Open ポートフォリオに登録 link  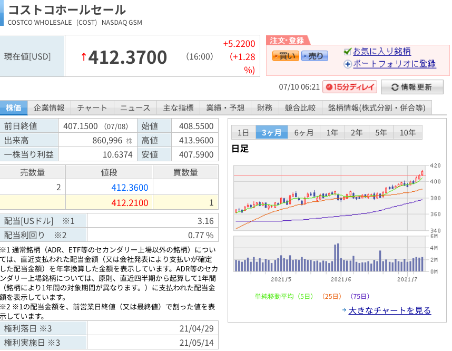tap(395, 64)
